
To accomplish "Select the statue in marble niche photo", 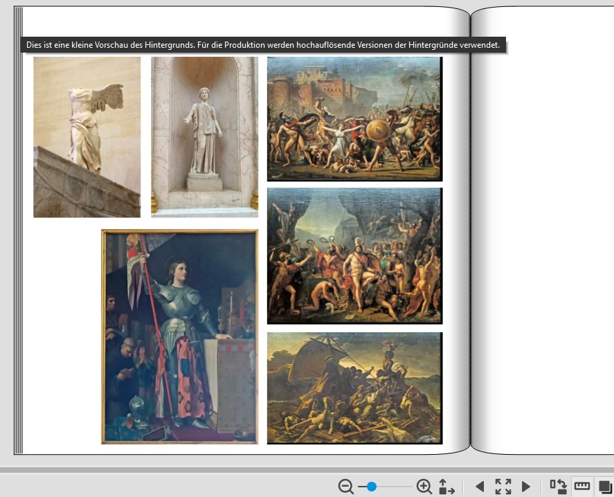I will 204,137.
